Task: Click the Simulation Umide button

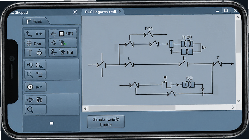Action: point(106,122)
